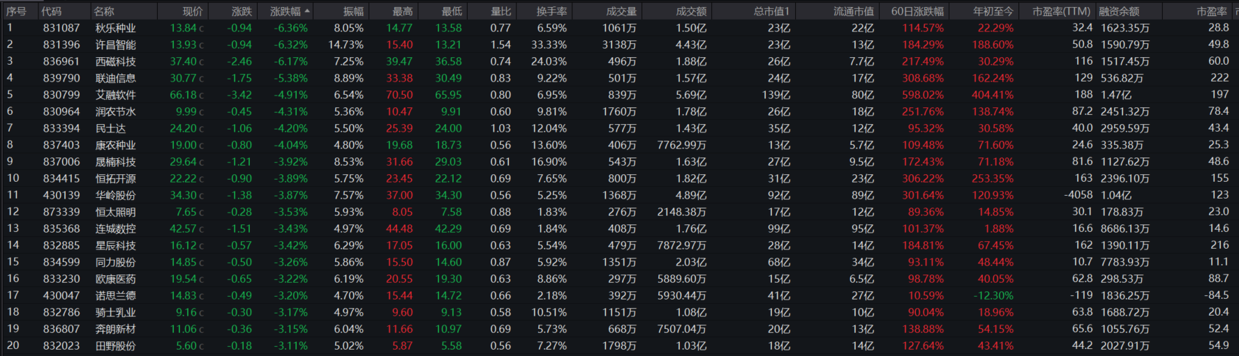Click the turnover amount 7762.99万
Image resolution: width=1239 pixels, height=356 pixels.
pyautogui.click(x=682, y=145)
